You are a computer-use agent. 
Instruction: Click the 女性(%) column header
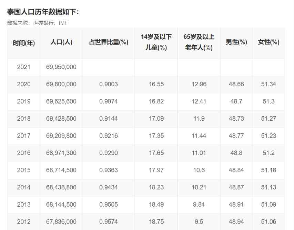[268, 42]
